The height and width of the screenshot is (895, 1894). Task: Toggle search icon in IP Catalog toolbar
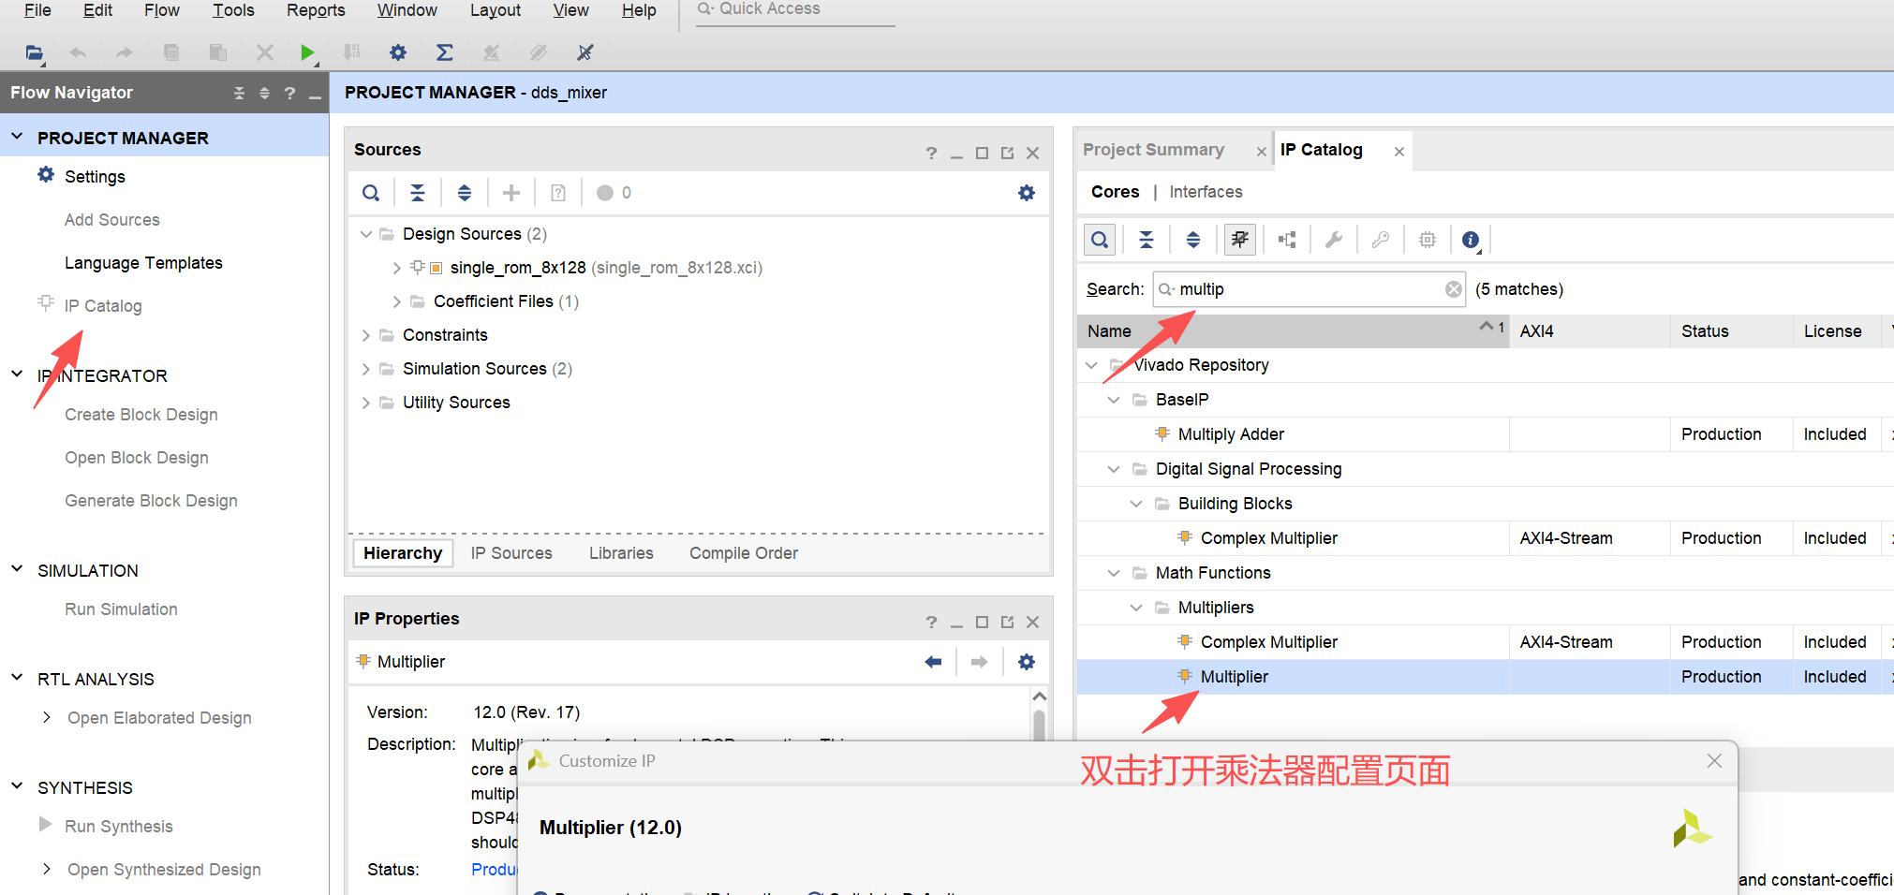pyautogui.click(x=1100, y=240)
